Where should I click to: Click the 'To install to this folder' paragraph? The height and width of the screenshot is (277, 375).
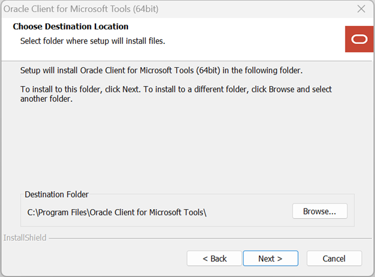point(176,89)
